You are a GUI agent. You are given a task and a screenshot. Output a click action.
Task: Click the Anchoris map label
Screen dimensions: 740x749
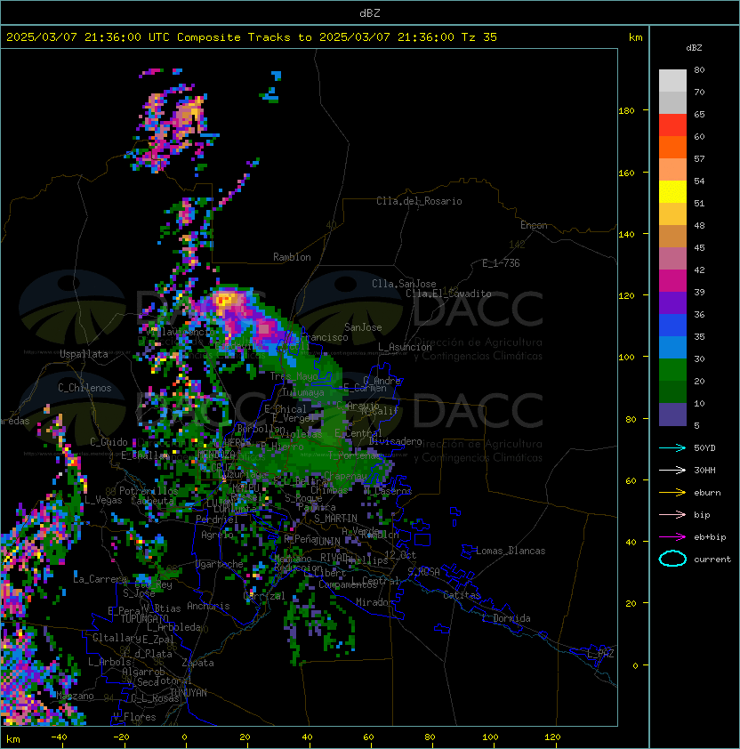click(208, 606)
